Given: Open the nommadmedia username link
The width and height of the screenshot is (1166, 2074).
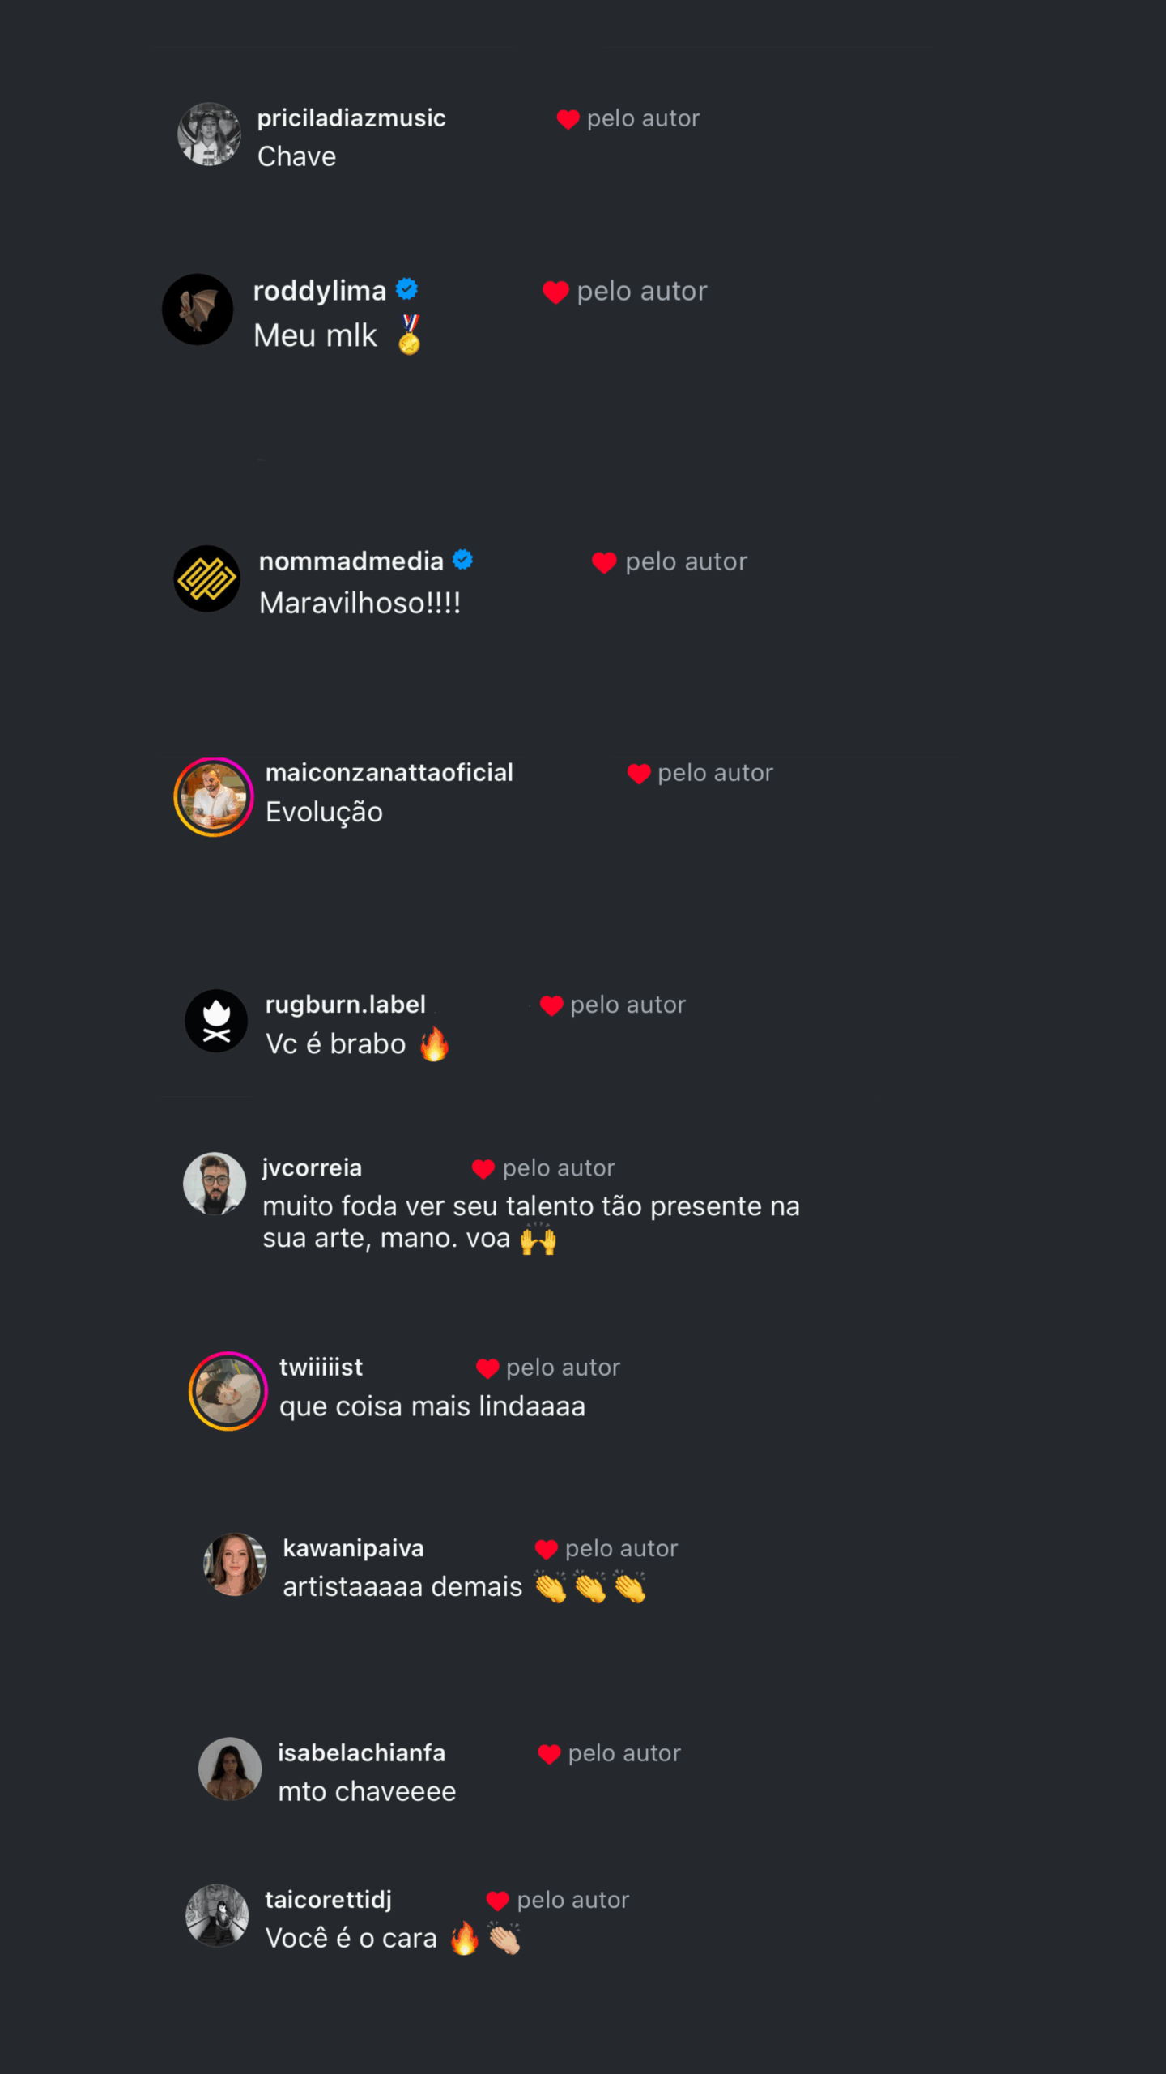Looking at the screenshot, I should 351,561.
